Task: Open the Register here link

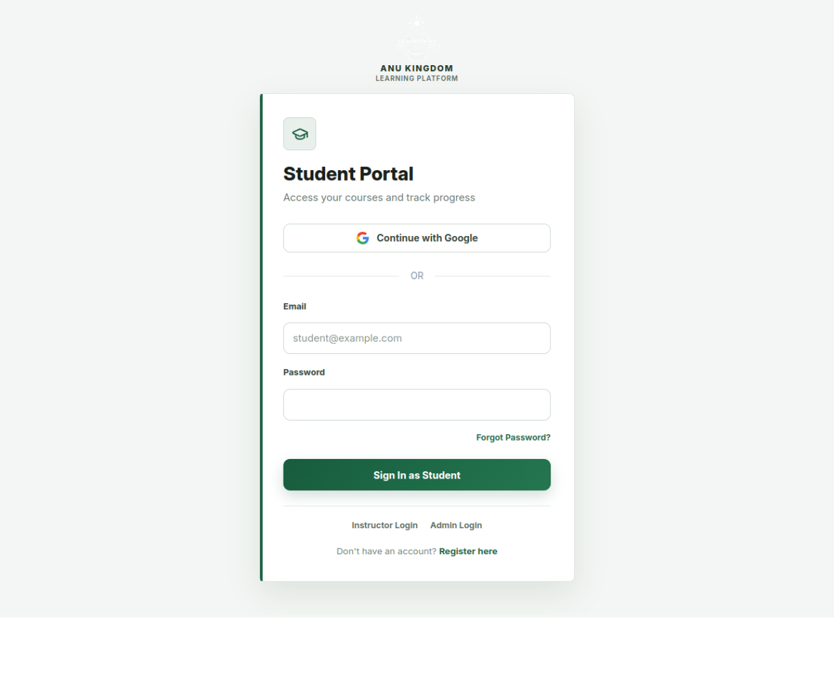Action: pyautogui.click(x=468, y=552)
